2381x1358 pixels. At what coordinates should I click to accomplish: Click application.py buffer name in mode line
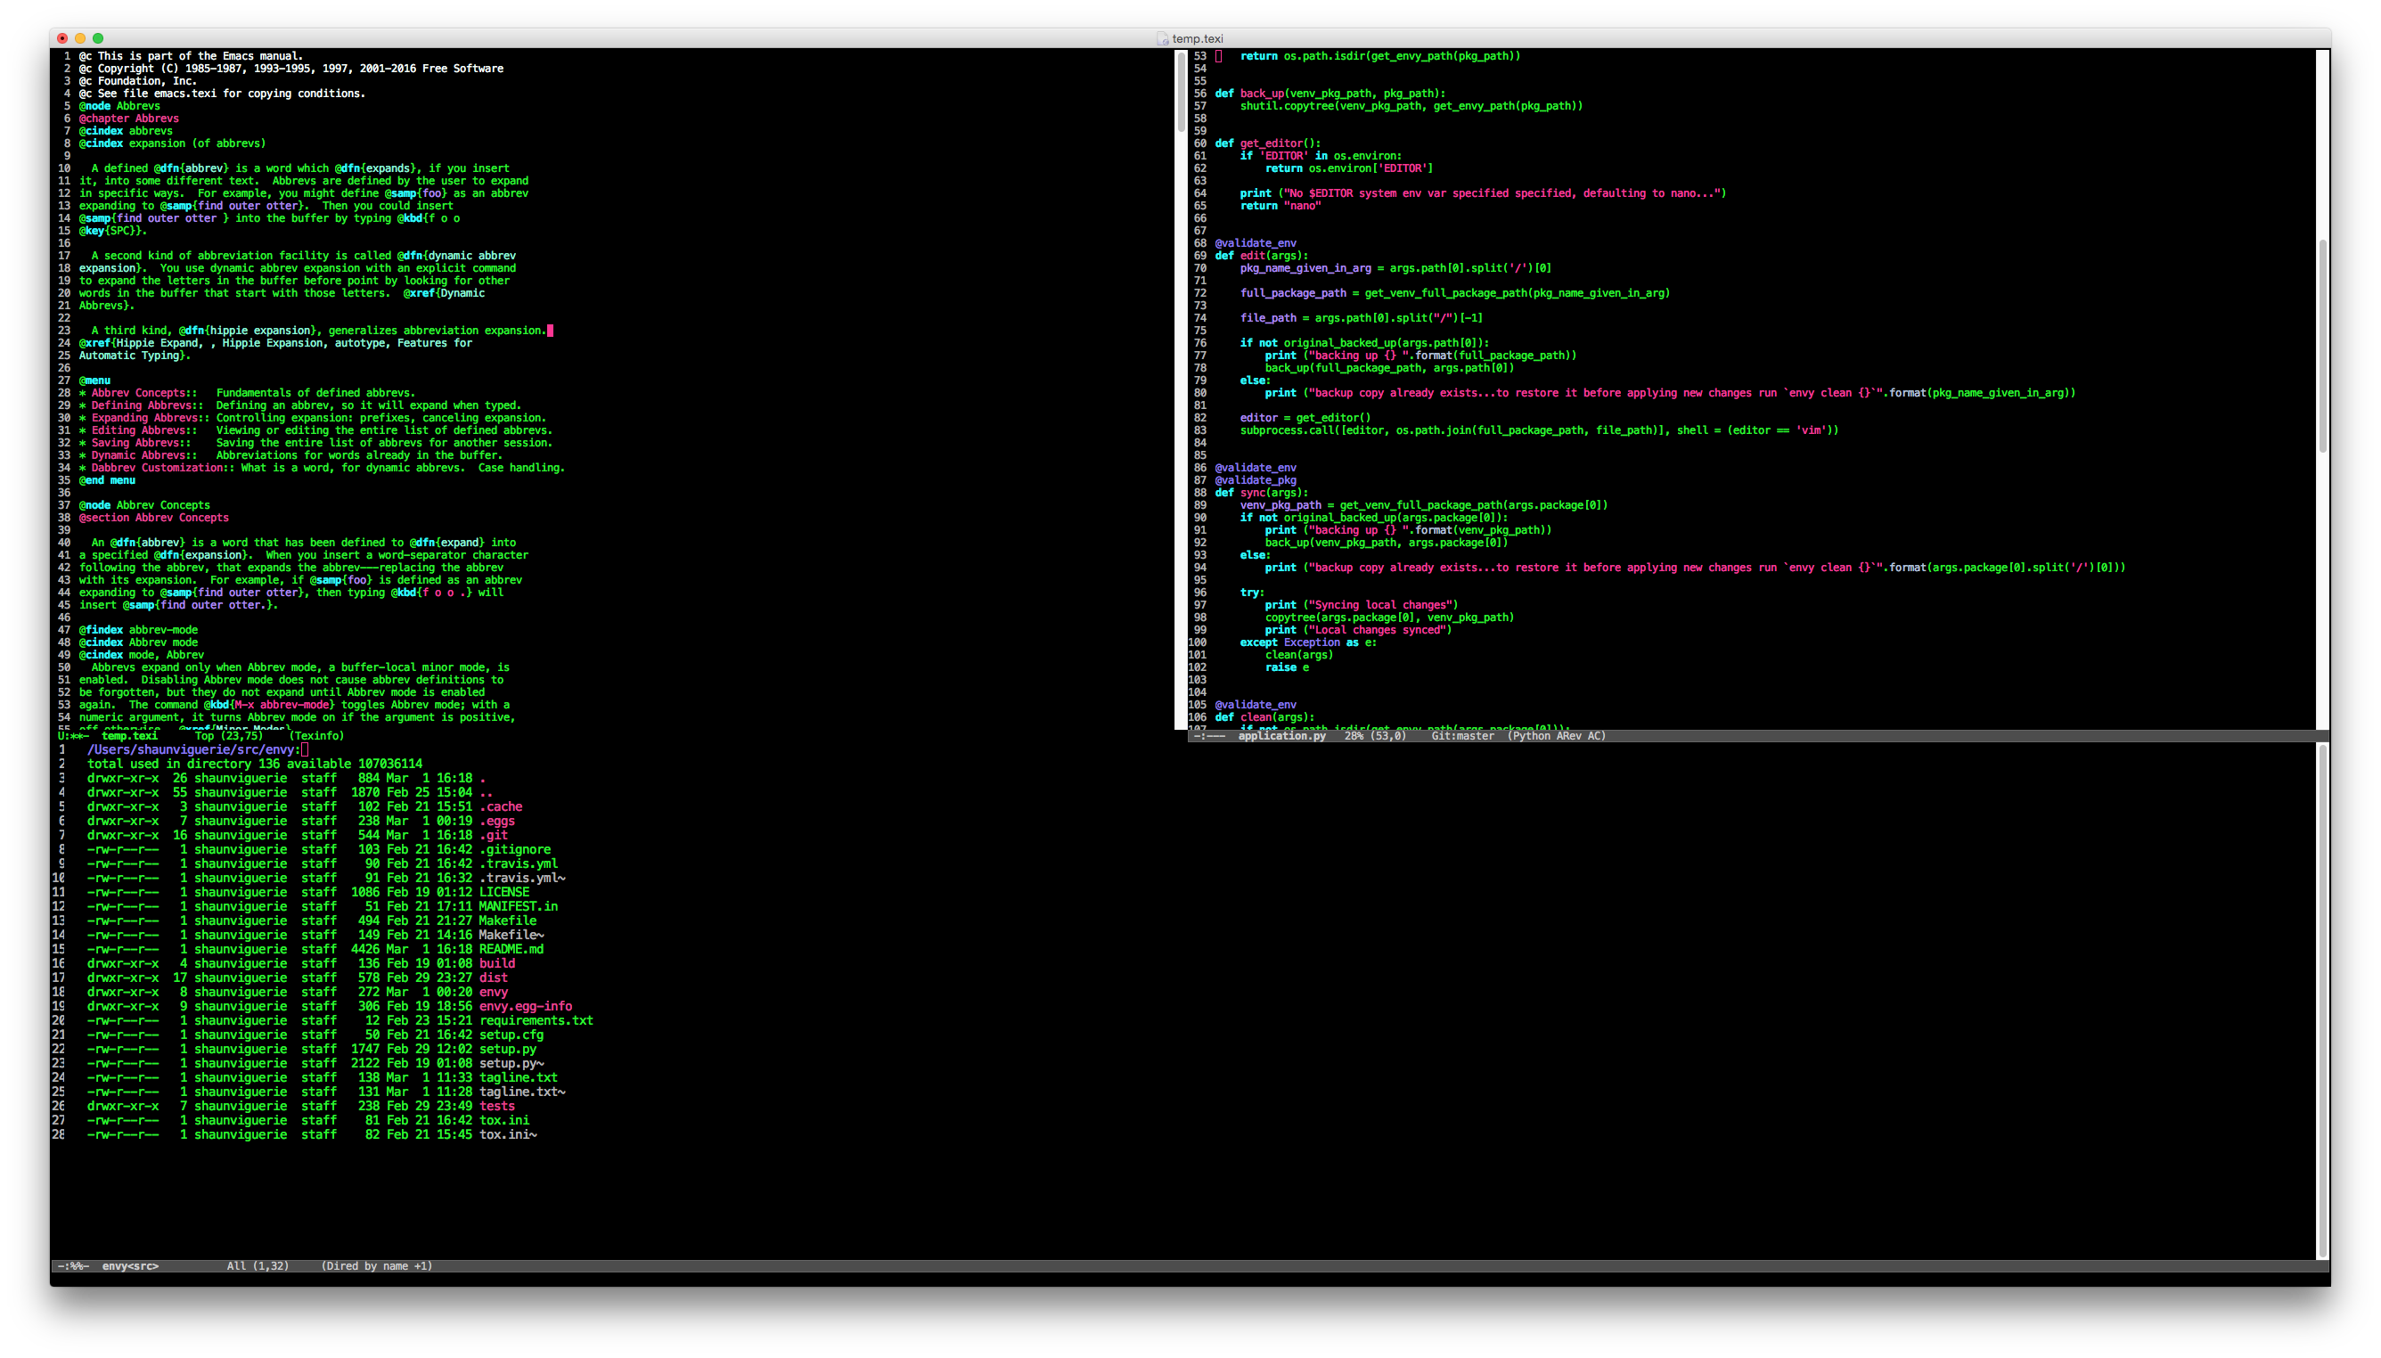tap(1281, 736)
